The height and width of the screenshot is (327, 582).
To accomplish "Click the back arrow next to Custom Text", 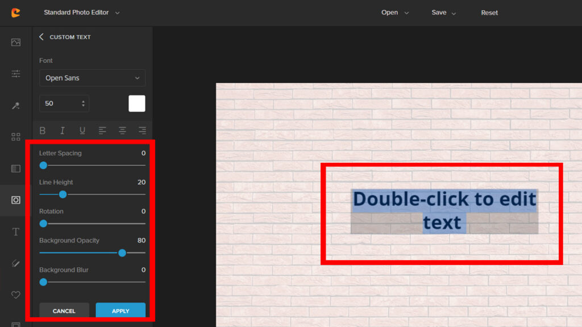I will (41, 37).
